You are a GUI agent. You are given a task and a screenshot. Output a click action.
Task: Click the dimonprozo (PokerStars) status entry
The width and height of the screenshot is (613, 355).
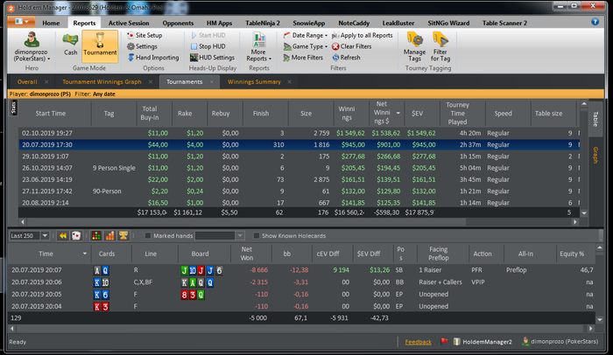click(x=560, y=341)
